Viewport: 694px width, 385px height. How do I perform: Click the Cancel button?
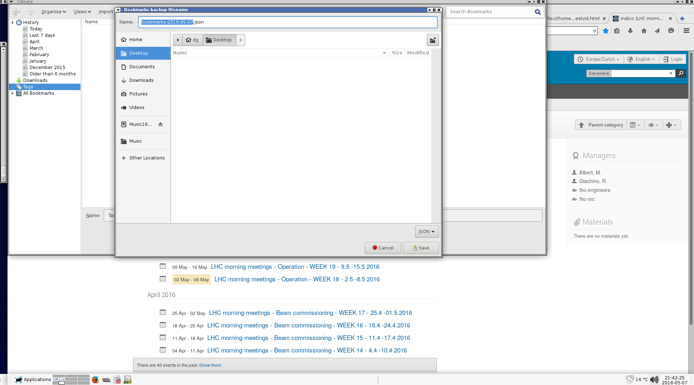click(383, 248)
